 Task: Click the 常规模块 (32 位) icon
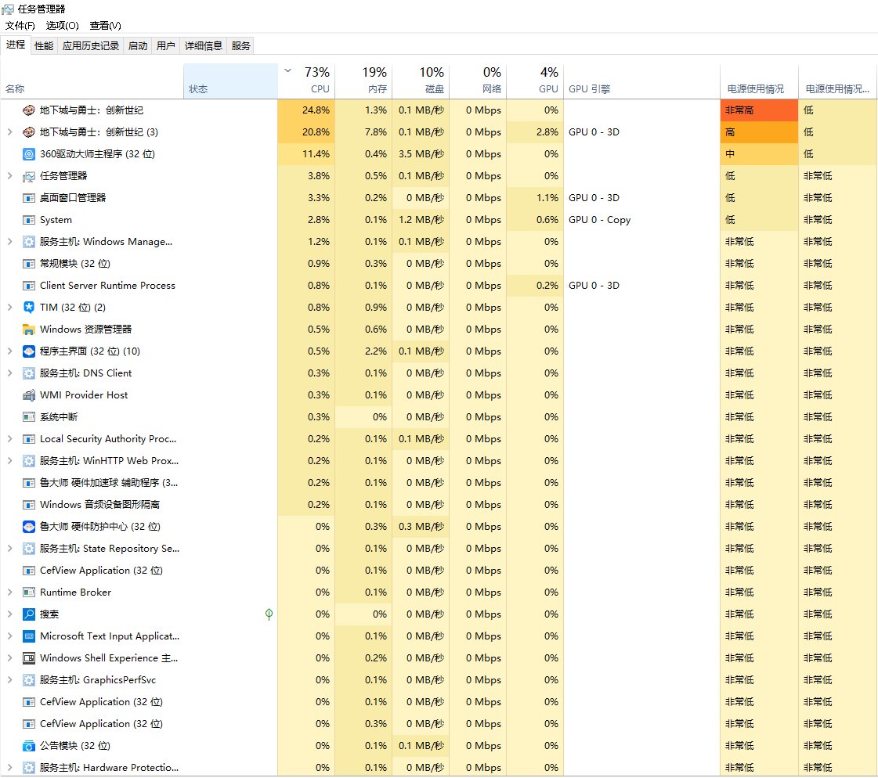pyautogui.click(x=28, y=264)
